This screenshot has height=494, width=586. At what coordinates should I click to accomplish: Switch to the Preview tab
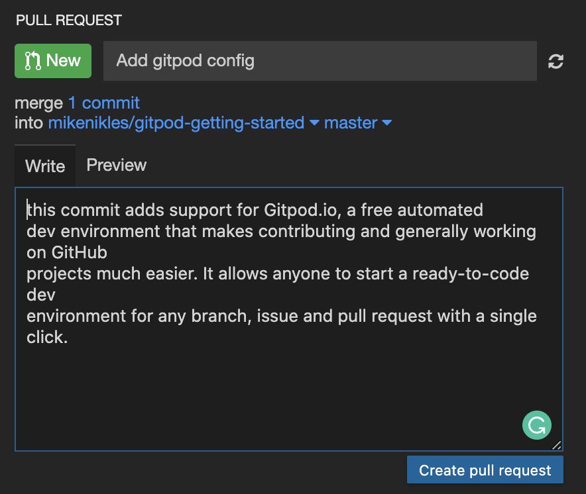pyautogui.click(x=117, y=165)
